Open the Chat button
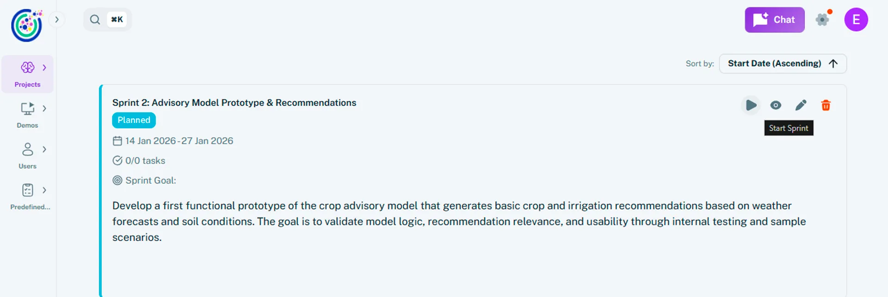888x297 pixels. click(x=774, y=20)
